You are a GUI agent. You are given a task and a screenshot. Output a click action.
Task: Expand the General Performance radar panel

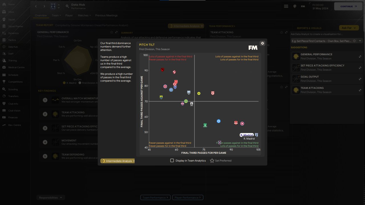click(x=116, y=32)
